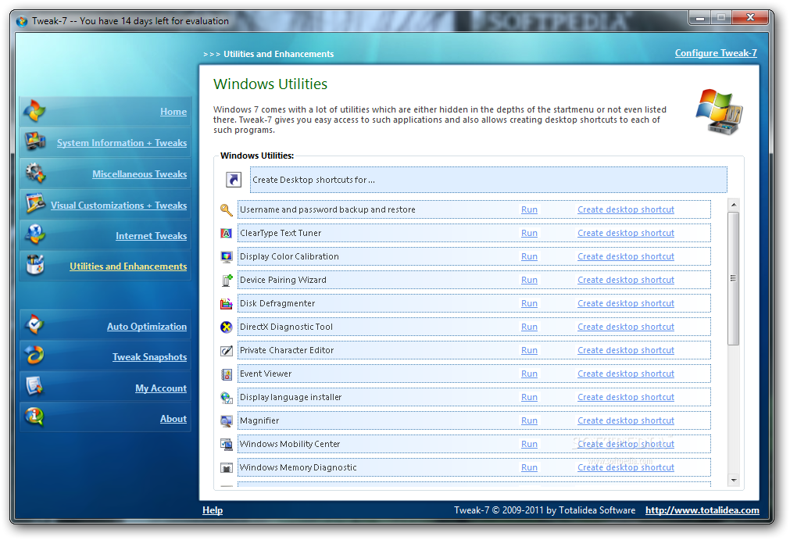Create desktop shortcut for Device Pairing Wizard

coord(625,280)
